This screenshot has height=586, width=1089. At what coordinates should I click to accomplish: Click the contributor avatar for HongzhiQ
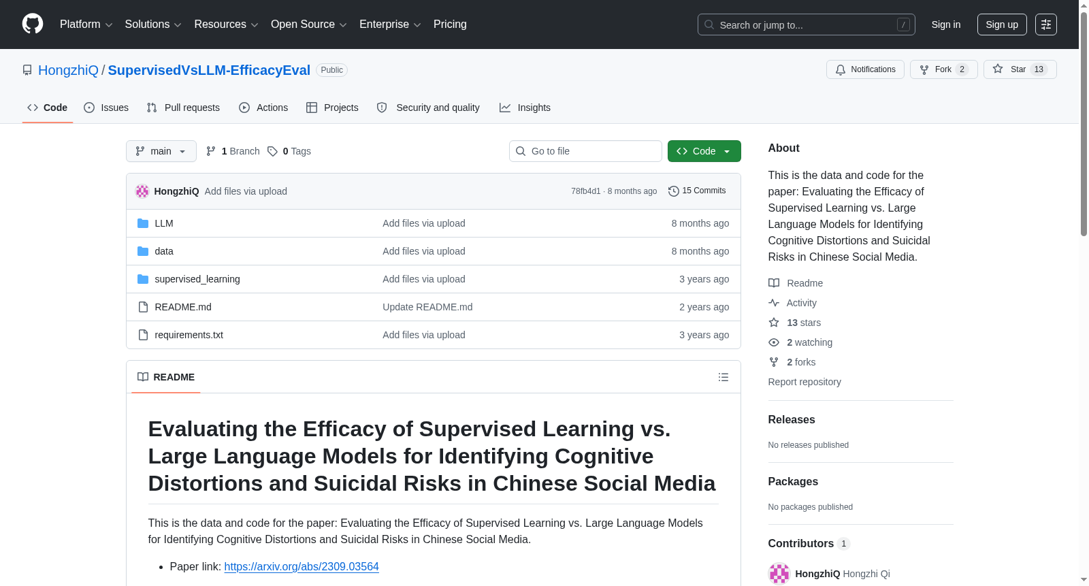[779, 574]
